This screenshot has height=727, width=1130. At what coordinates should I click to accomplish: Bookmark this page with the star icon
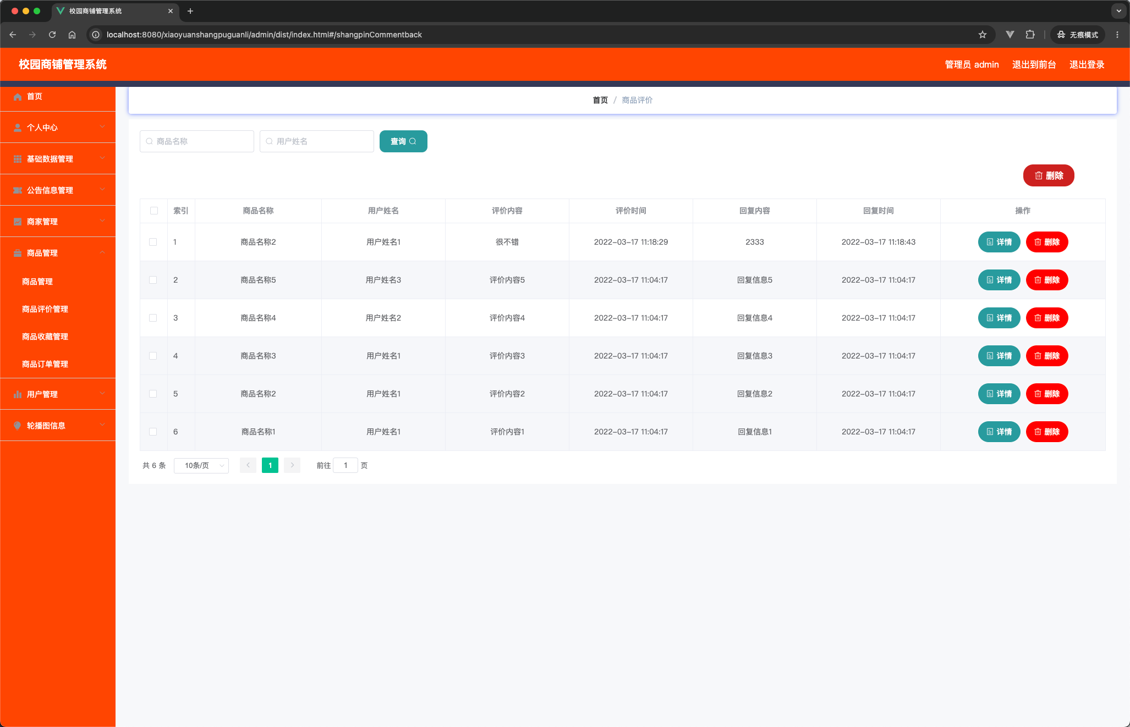point(983,35)
